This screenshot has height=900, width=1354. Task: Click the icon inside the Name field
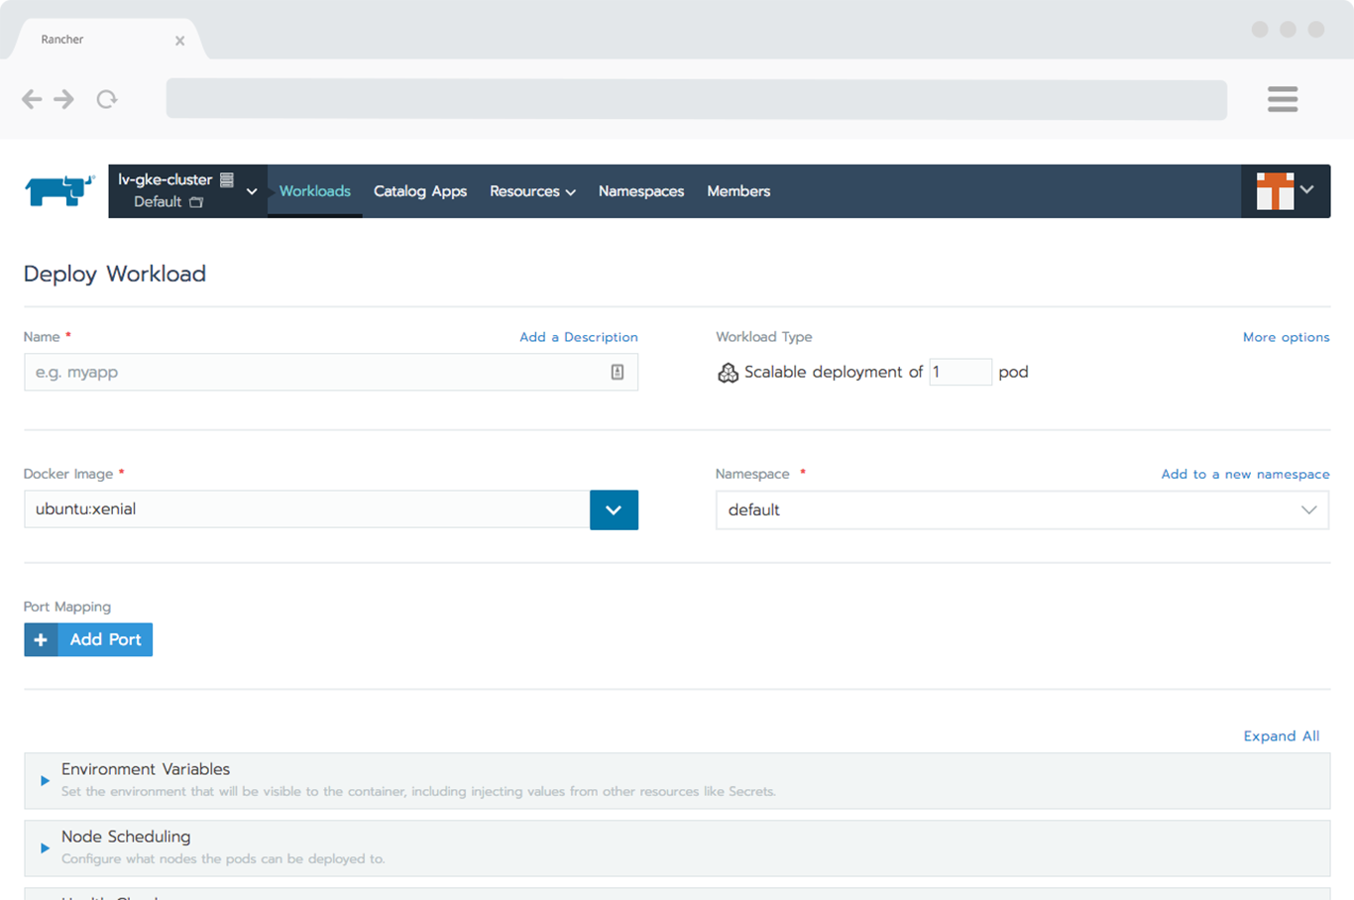(618, 372)
